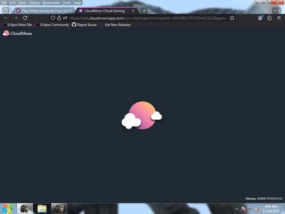Open Report Issues GitHub bookmark
The height and width of the screenshot is (214, 285).
pos(84,25)
